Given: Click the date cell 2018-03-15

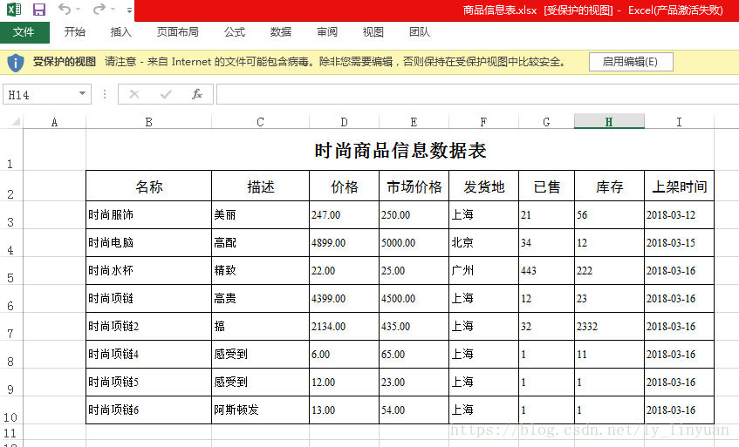Looking at the screenshot, I should click(679, 243).
